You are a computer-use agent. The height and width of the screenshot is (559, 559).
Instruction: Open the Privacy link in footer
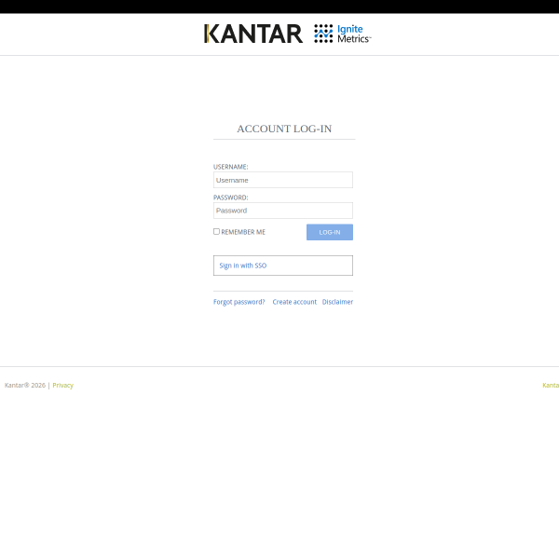(62, 385)
